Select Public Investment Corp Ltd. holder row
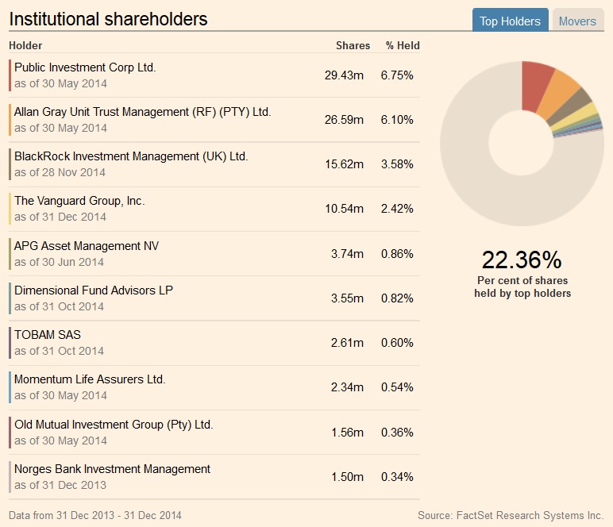This screenshot has width=613, height=527. point(85,68)
